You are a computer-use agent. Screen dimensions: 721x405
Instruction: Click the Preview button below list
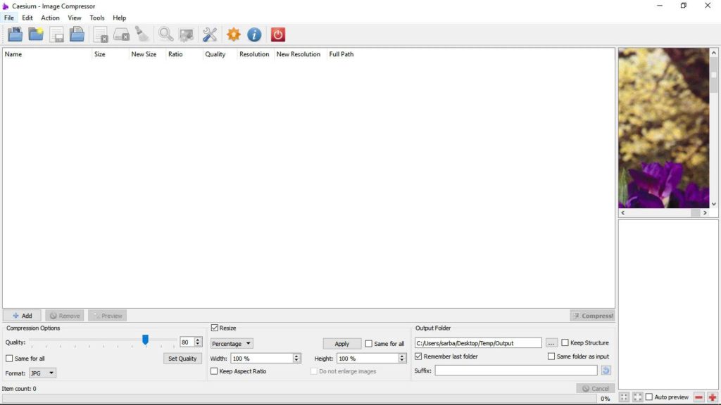coord(107,316)
